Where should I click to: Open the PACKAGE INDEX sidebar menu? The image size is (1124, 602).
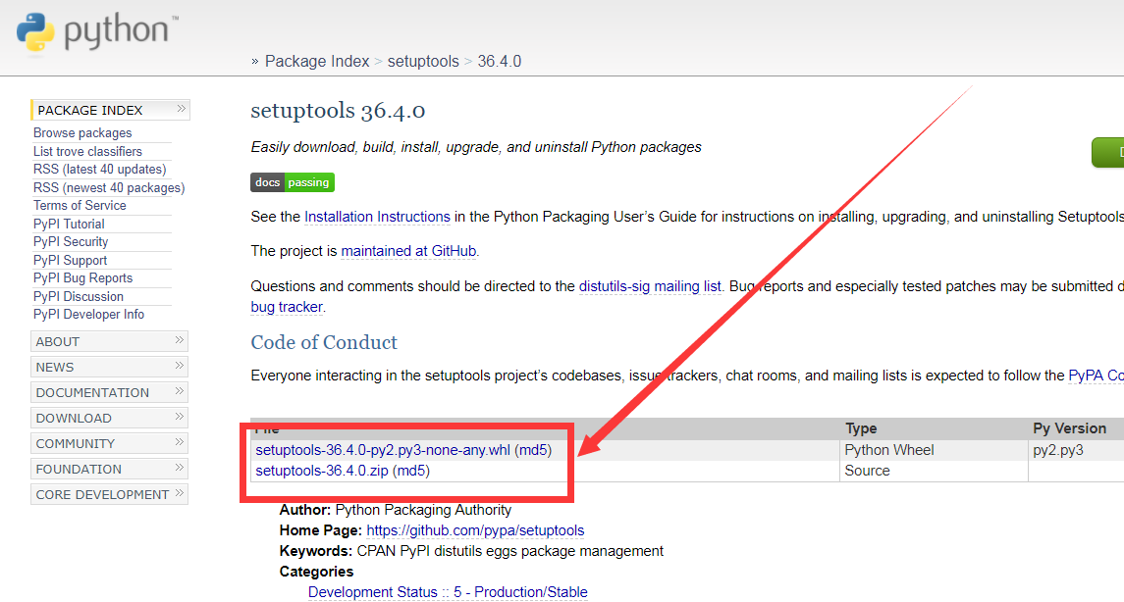tap(110, 110)
